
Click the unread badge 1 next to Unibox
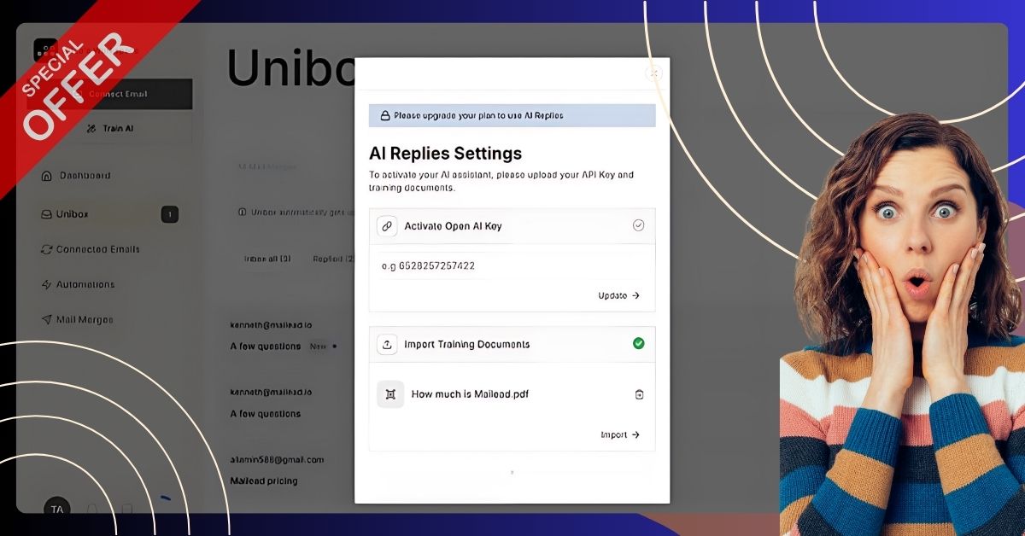tap(169, 214)
